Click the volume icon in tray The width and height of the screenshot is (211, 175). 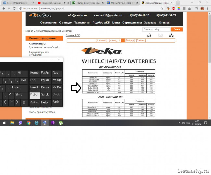(x=183, y=123)
